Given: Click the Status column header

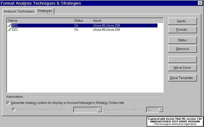Looking at the screenshot, I should [82, 21].
